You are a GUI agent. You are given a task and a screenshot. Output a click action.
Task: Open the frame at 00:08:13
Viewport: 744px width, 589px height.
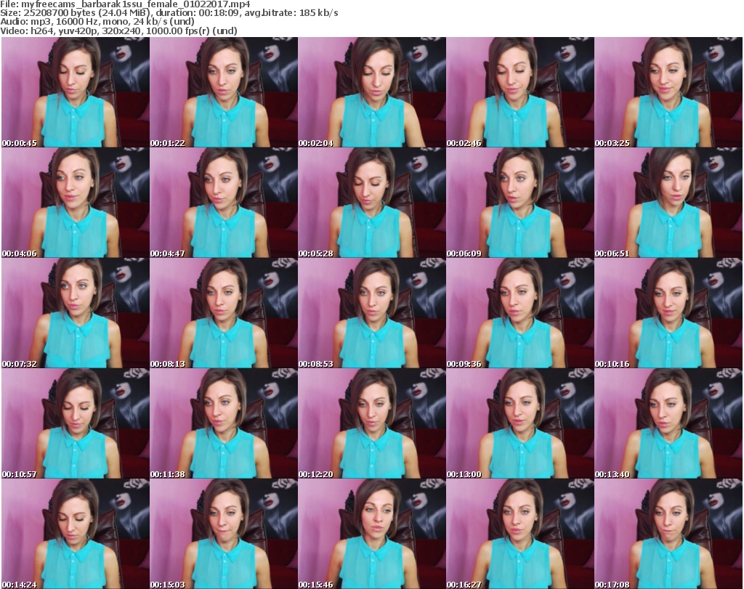click(x=224, y=313)
